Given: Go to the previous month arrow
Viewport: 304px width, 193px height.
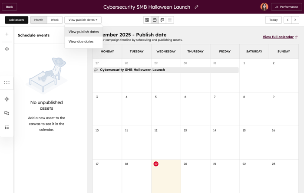Looking at the screenshot, I should pyautogui.click(x=287, y=20).
